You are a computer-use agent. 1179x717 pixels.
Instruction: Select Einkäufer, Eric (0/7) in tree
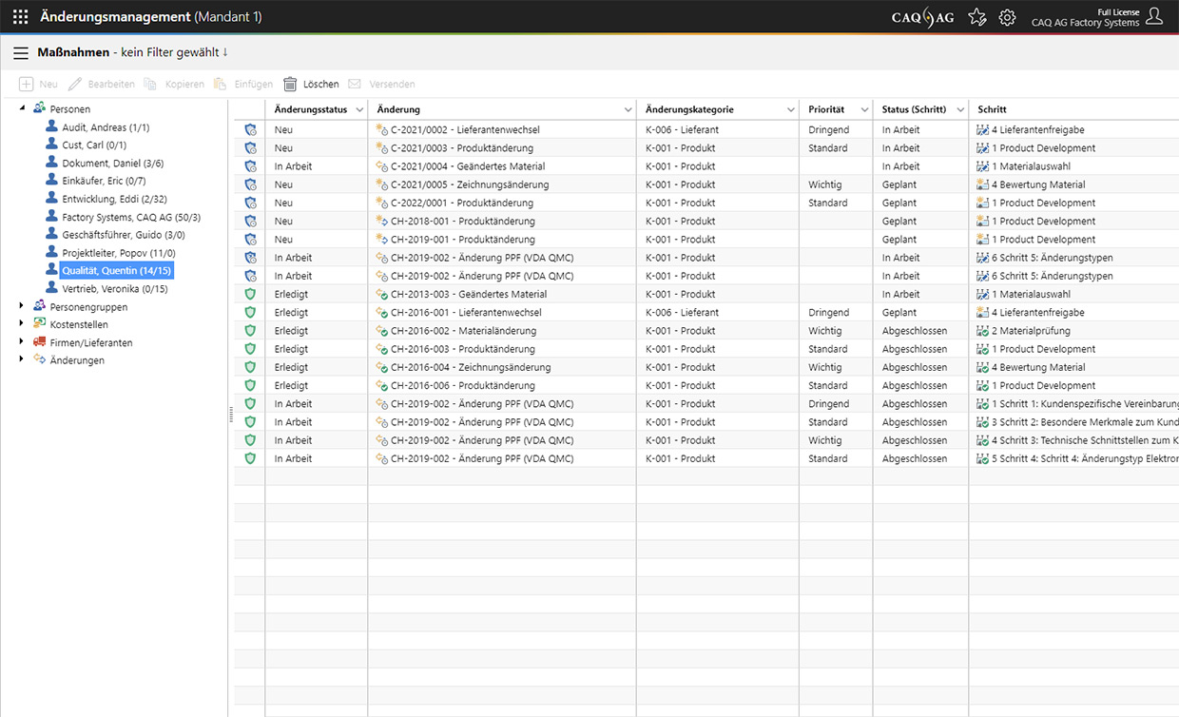point(104,181)
